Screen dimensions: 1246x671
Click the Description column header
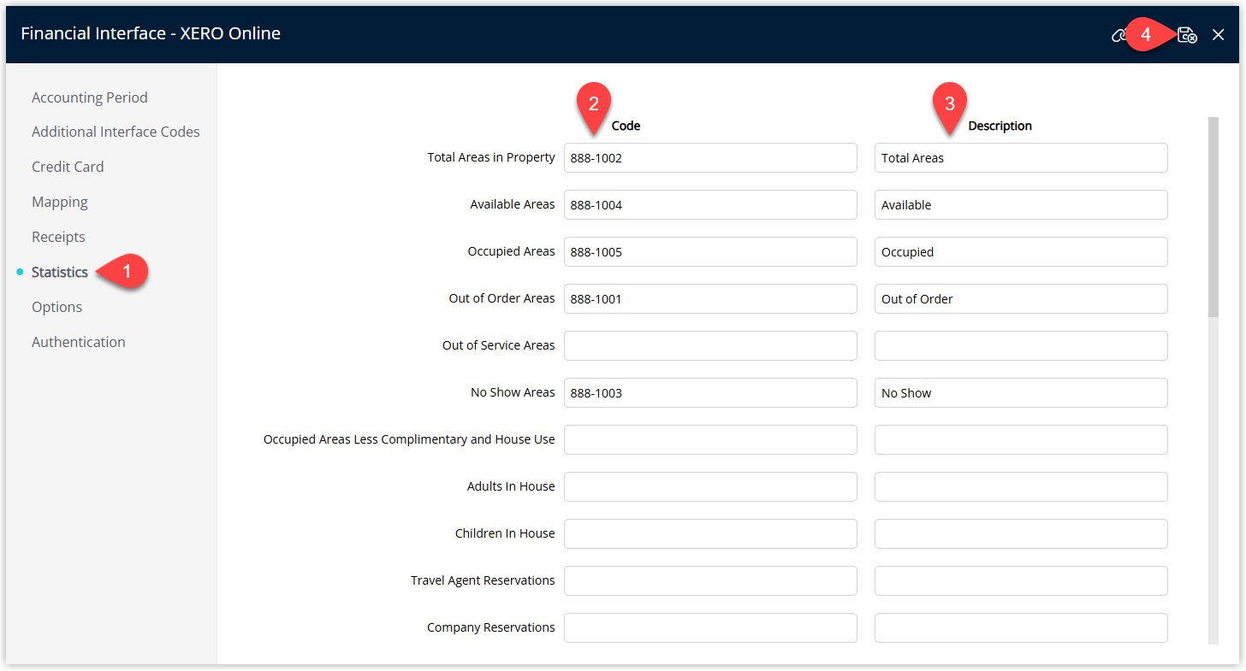1000,126
